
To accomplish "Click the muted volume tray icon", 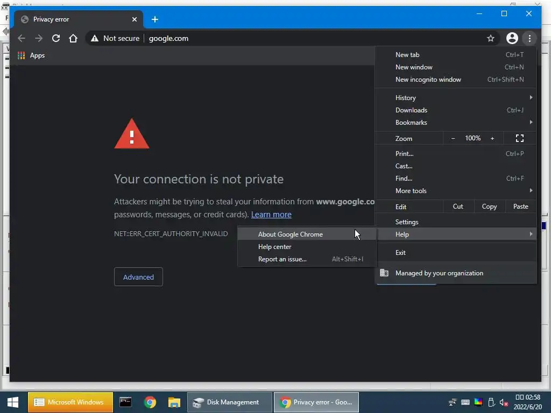I will 504,402.
